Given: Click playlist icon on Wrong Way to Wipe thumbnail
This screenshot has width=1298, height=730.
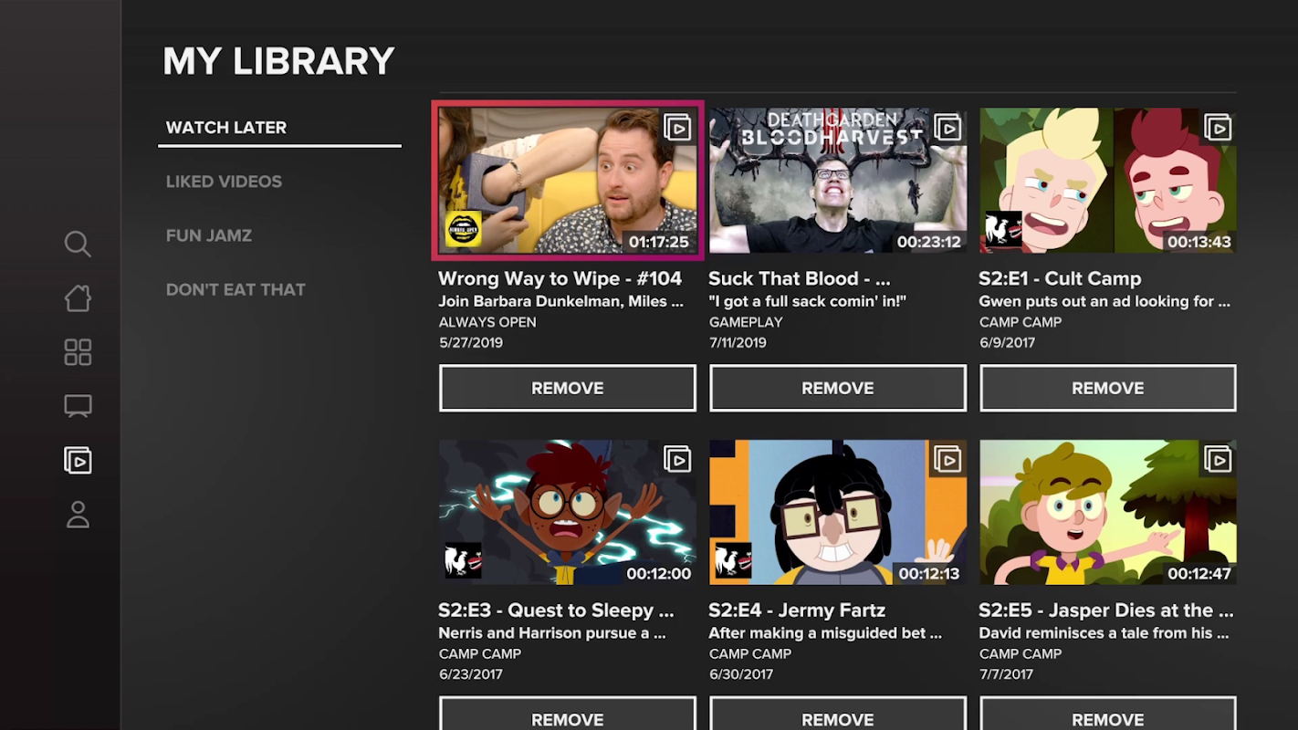Looking at the screenshot, I should click(677, 127).
